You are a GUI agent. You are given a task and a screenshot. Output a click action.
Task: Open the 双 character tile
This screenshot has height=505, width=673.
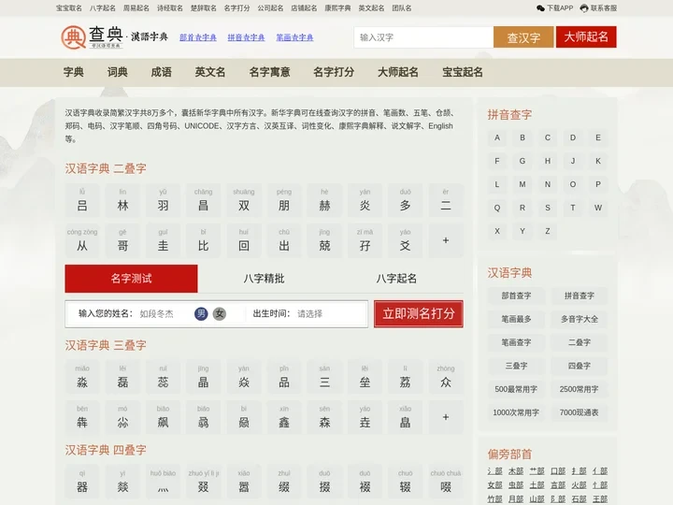click(x=244, y=200)
